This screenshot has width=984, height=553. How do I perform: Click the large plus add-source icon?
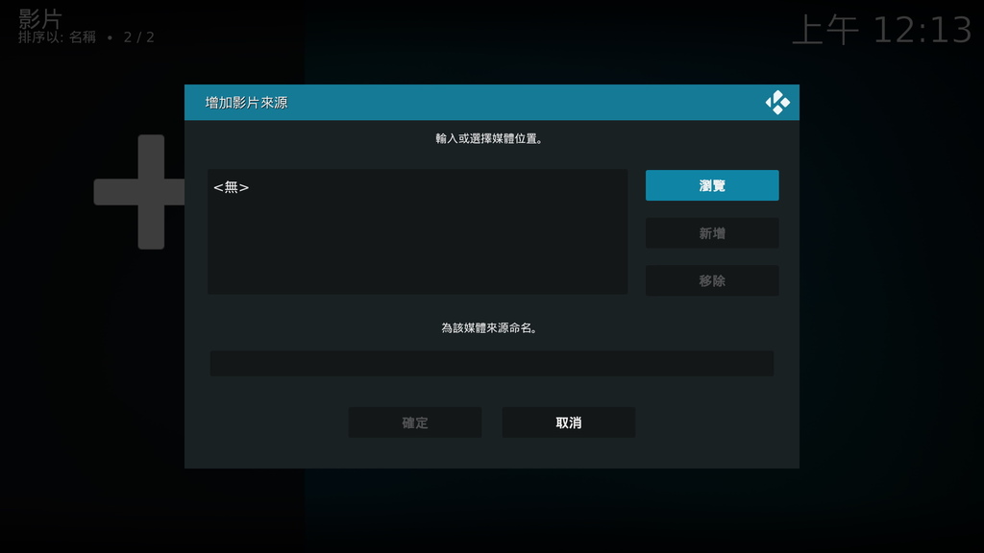(x=138, y=192)
